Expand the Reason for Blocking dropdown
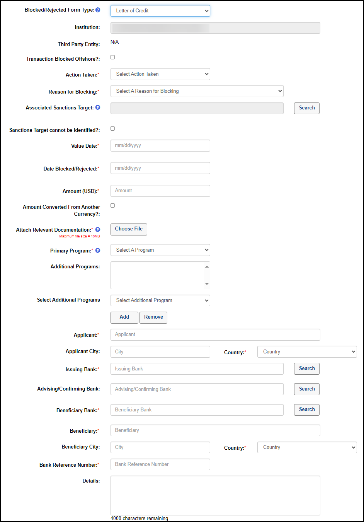The width and height of the screenshot is (364, 522). coord(197,91)
